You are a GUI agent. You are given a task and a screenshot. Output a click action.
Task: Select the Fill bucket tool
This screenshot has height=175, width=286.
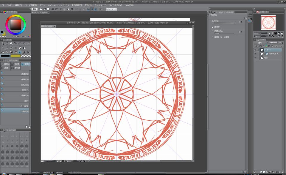[x=3, y=52]
